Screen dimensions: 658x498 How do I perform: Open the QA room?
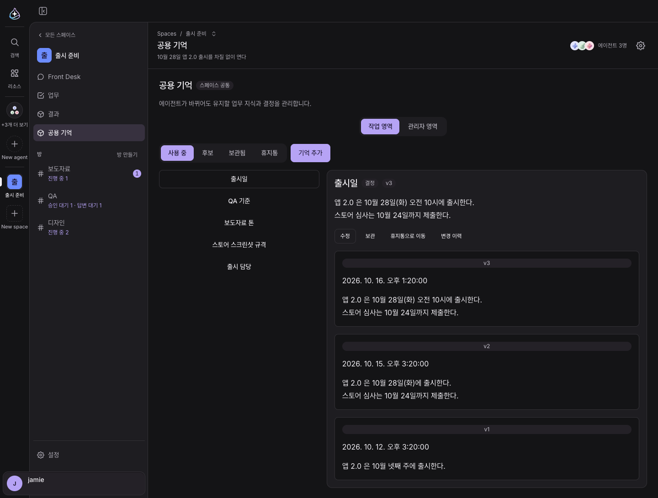click(89, 201)
